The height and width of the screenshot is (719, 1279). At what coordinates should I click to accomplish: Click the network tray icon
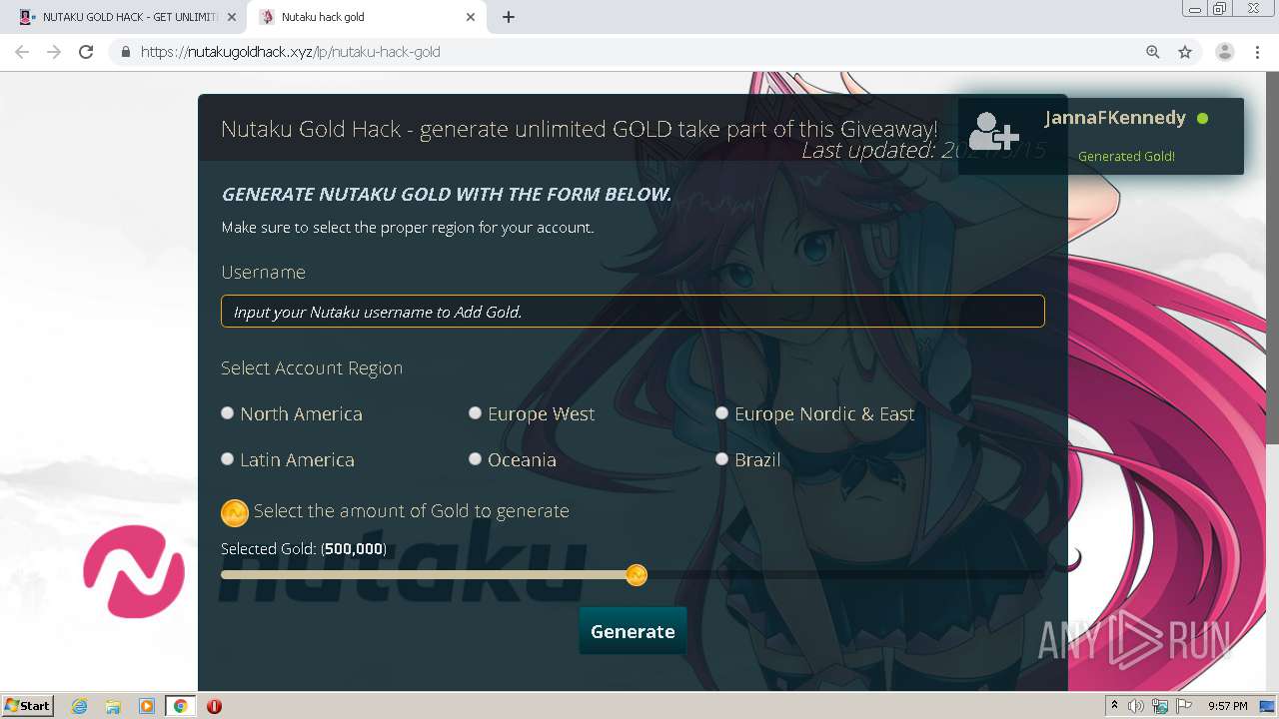(x=1160, y=706)
